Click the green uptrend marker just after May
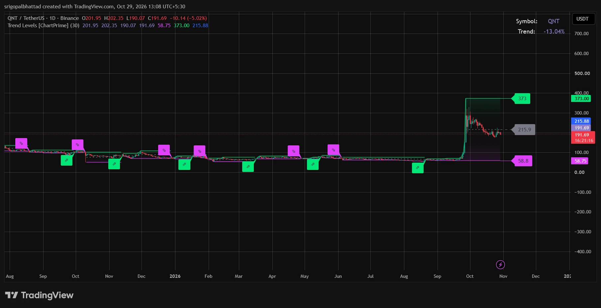The width and height of the screenshot is (601, 308). pos(313,164)
